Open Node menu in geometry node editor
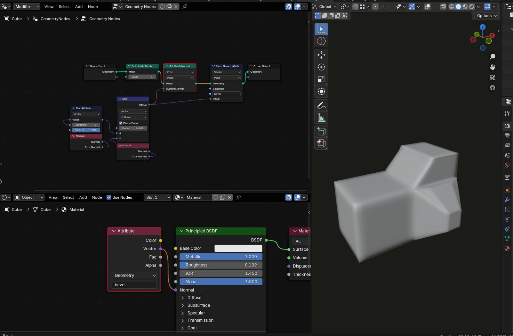This screenshot has width=513, height=336. [93, 7]
